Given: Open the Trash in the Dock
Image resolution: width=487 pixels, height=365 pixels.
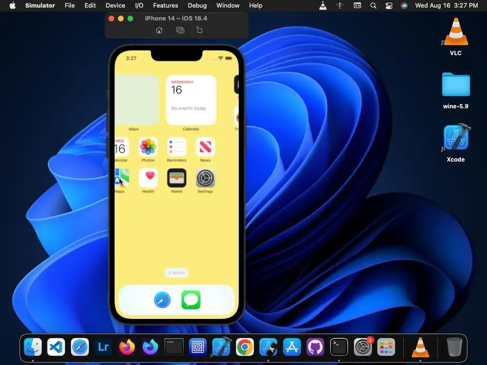Looking at the screenshot, I should point(454,346).
